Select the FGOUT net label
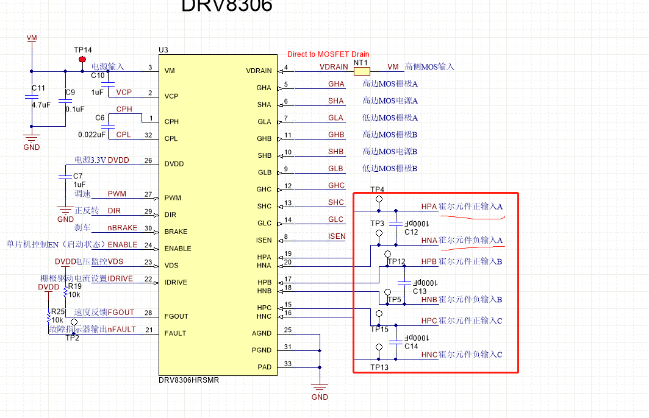 [x=121, y=313]
